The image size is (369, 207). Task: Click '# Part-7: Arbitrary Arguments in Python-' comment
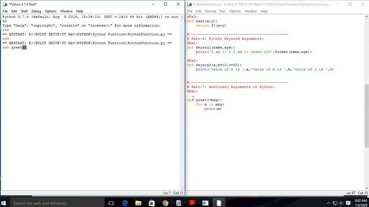(x=231, y=87)
